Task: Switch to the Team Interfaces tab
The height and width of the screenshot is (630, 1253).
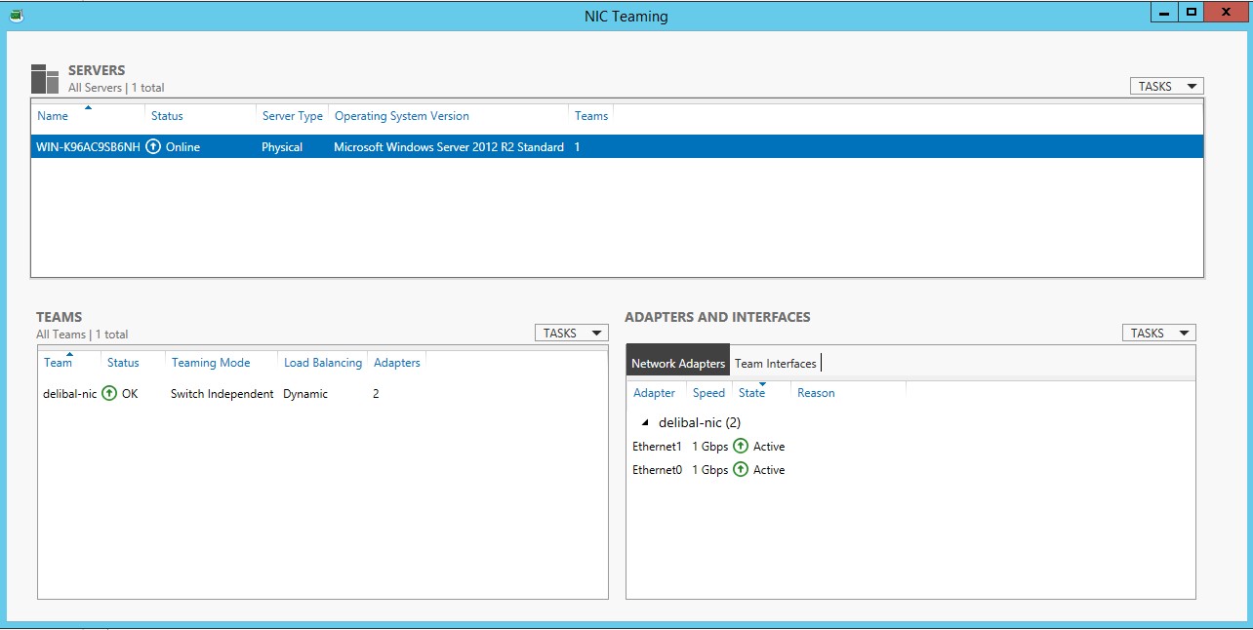Action: pos(775,364)
